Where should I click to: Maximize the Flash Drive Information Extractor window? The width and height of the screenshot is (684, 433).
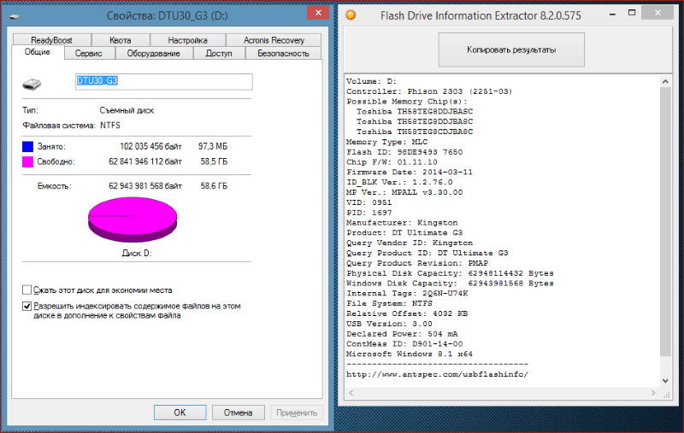tap(632, 13)
